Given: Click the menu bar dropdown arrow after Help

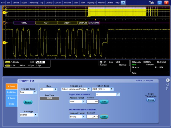Looking at the screenshot, I should [123, 2].
